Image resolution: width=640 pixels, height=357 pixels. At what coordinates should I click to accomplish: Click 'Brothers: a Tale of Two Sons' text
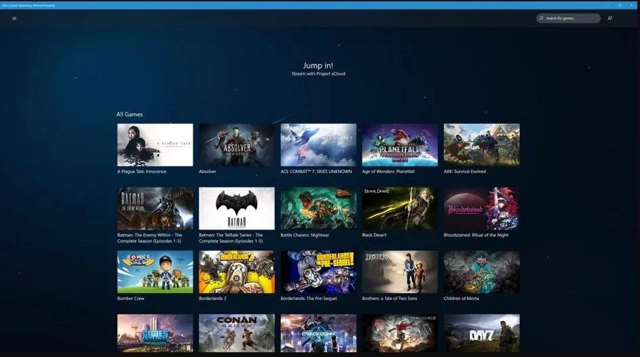[x=390, y=299]
